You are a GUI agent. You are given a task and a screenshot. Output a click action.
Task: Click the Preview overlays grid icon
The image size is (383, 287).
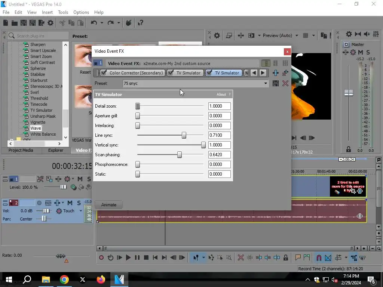306,36
